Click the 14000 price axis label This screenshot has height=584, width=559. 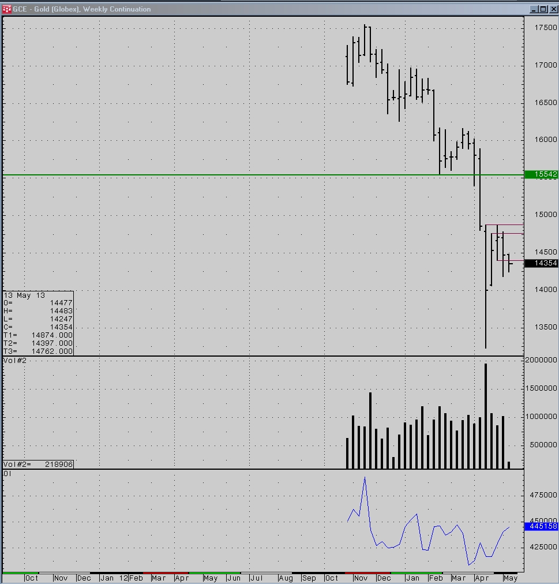[546, 289]
